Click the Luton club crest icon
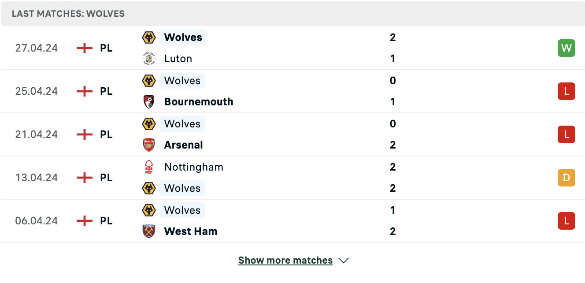Screen dimensions: 585x283 click(x=149, y=59)
